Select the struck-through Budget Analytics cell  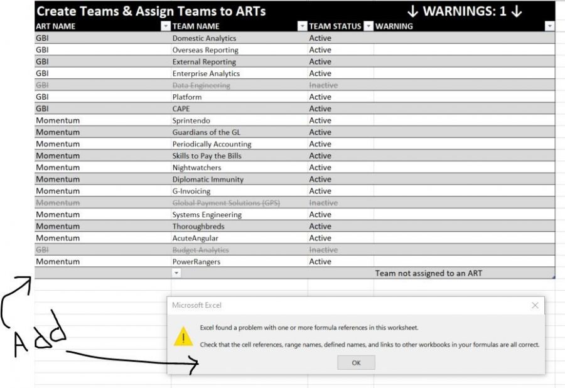coord(239,250)
